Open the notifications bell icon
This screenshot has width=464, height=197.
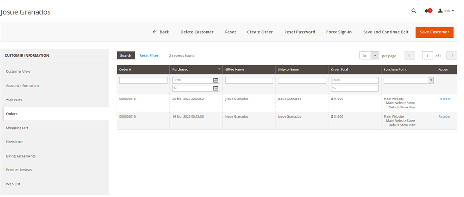click(428, 11)
